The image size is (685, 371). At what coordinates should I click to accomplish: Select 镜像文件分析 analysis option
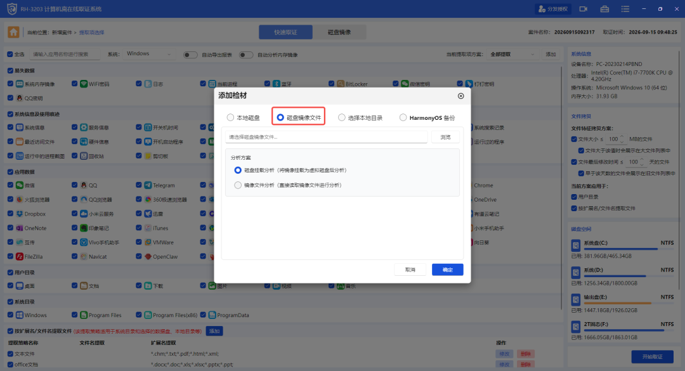[x=238, y=185]
